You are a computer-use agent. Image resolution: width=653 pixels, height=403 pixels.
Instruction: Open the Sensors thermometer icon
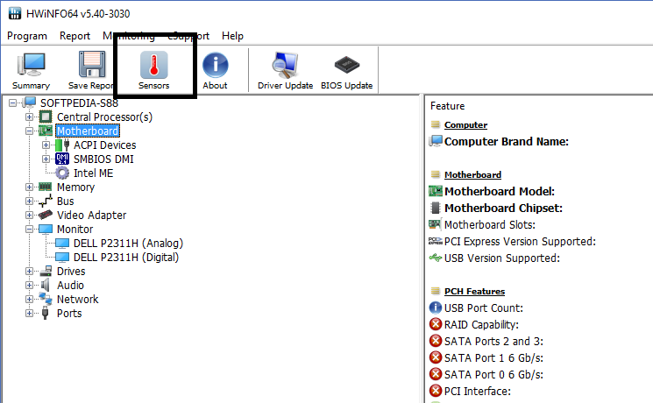point(153,70)
